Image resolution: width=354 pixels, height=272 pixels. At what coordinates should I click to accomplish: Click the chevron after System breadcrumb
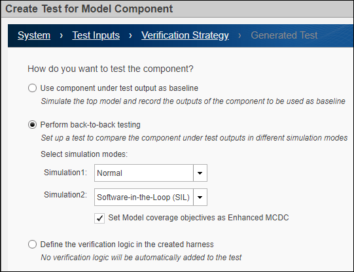(62, 35)
